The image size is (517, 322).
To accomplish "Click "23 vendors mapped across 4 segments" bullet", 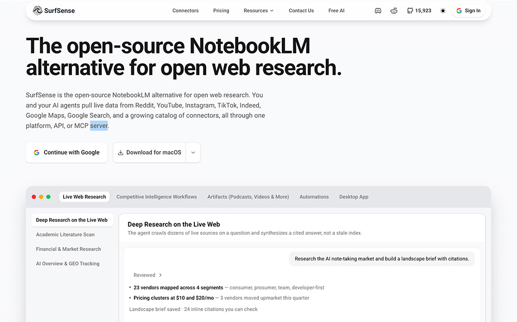I will click(178, 287).
